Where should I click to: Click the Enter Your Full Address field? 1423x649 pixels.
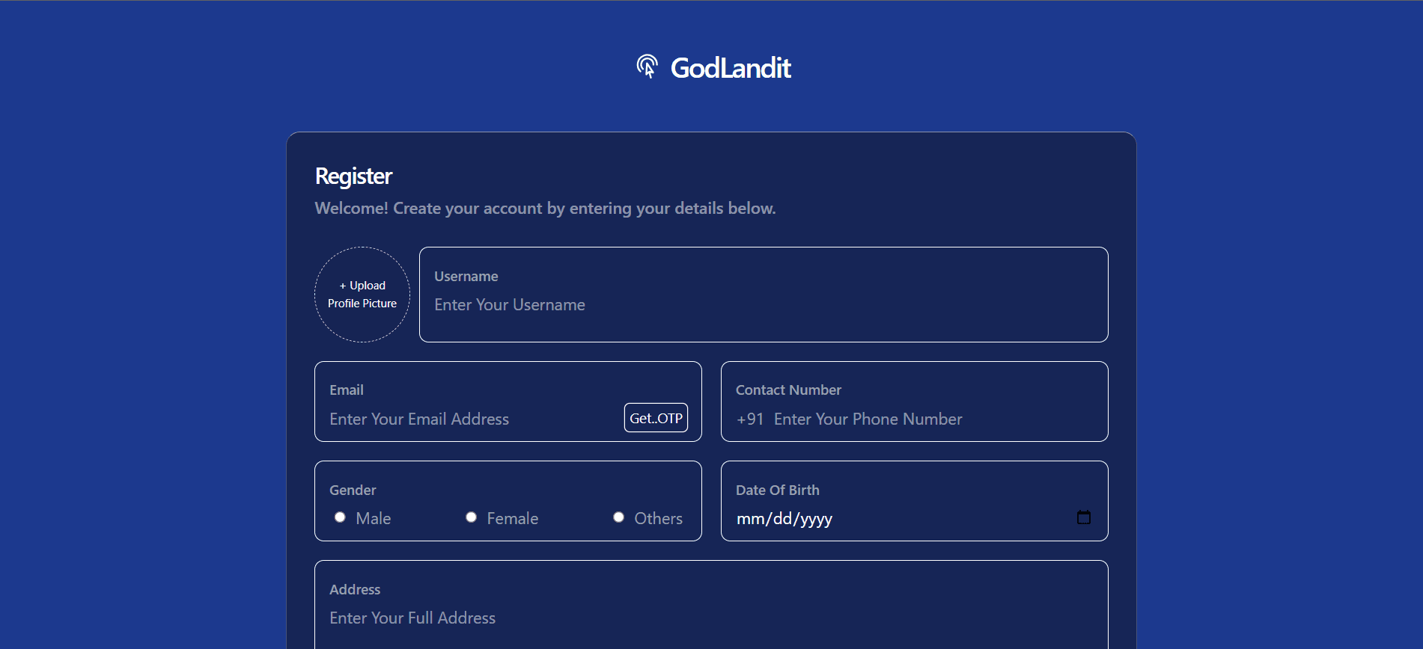[x=710, y=618]
